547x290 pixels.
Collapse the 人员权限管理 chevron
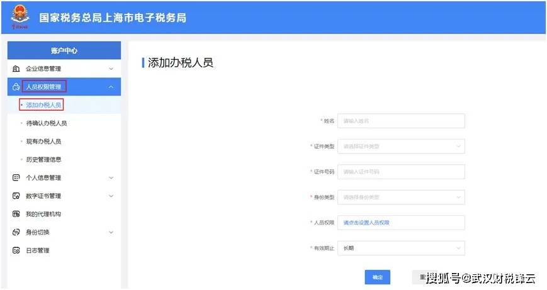click(111, 87)
